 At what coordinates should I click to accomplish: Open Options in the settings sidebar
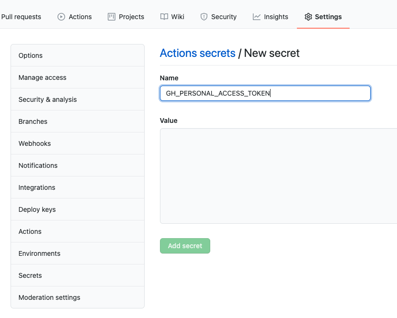(31, 55)
